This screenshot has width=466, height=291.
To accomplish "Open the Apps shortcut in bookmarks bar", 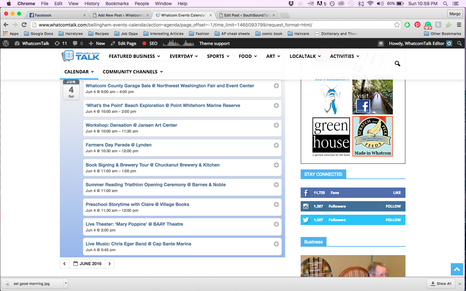I will click(11, 34).
